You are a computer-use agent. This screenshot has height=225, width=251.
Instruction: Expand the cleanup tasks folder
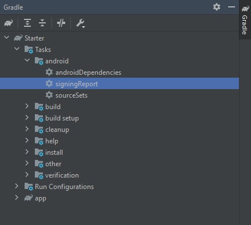click(27, 129)
